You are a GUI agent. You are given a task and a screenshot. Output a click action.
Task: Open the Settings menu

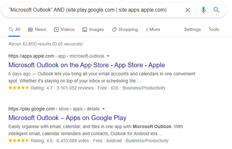coord(192,30)
